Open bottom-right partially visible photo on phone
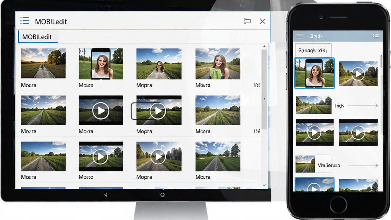Image resolution: width=391 pixels, height=220 pixels. (358, 185)
